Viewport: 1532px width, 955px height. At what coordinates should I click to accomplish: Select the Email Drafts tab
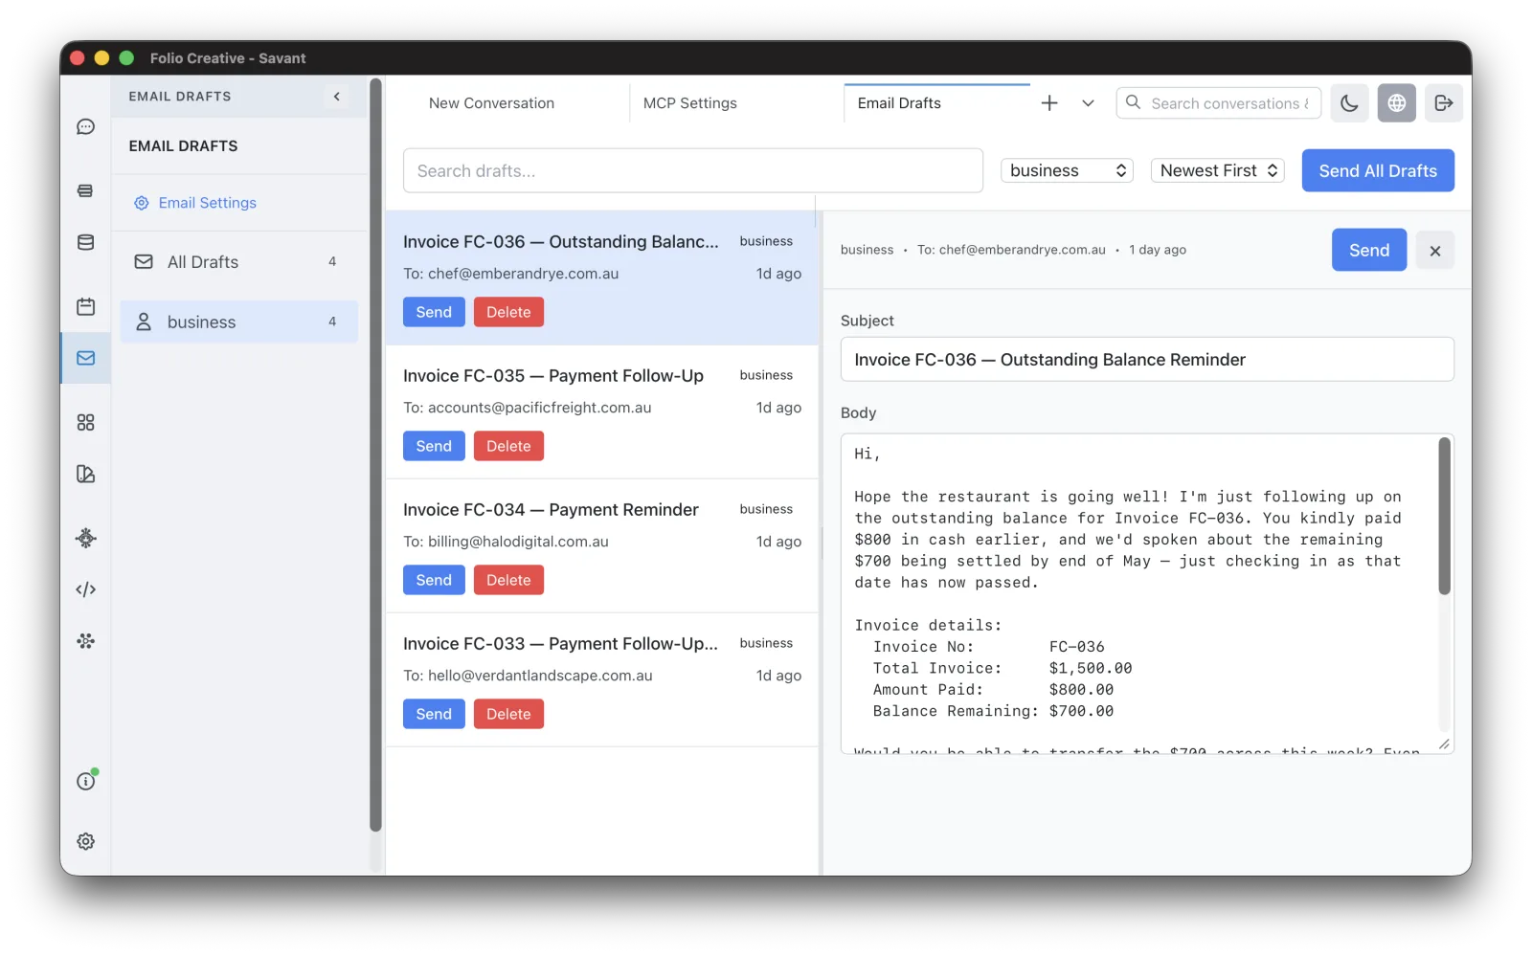pos(899,103)
